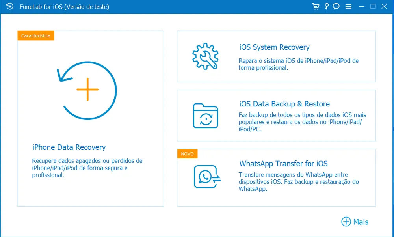Open the hamburger menu in title bar
This screenshot has width=394, height=237.
[348, 7]
